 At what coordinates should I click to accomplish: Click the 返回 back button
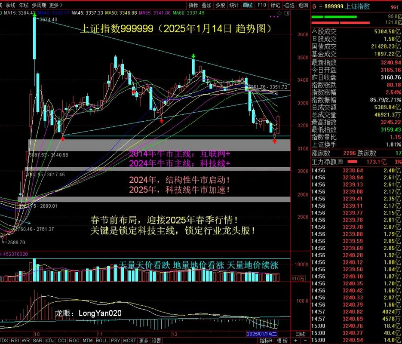(304, 5)
